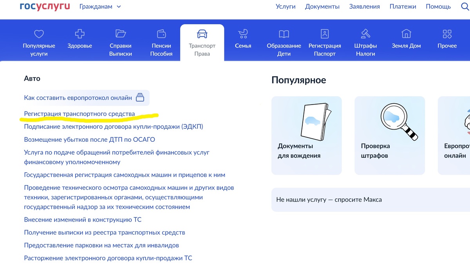Open the Услуги menu item

(286, 6)
